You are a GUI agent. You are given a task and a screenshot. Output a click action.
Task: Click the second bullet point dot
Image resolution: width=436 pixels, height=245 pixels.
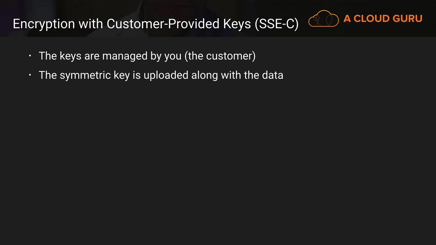pos(30,75)
